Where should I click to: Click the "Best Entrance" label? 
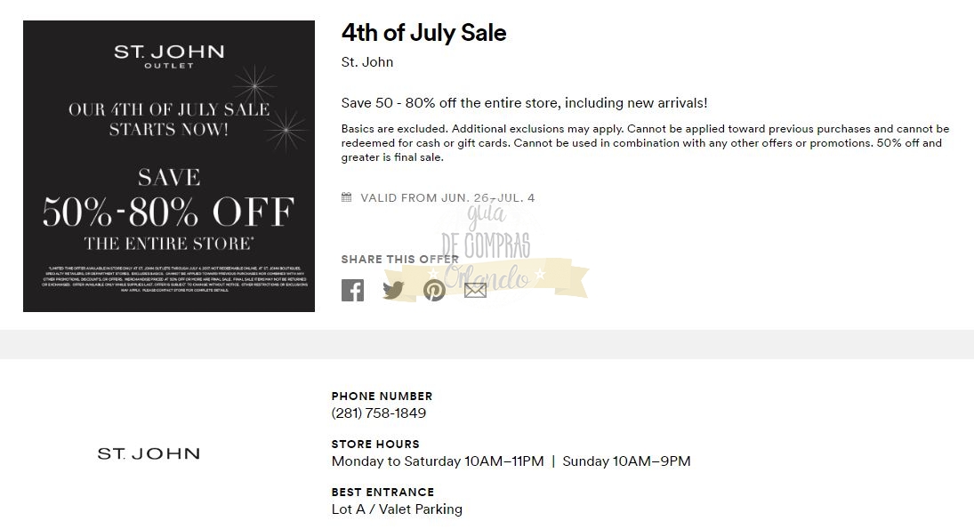click(382, 493)
